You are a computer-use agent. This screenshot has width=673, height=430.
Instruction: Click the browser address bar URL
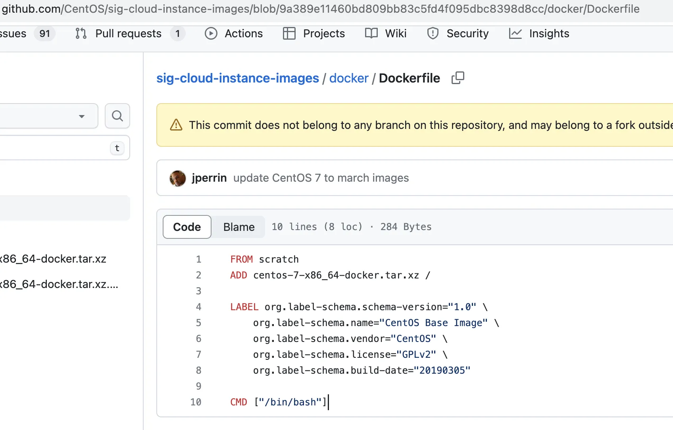(321, 9)
